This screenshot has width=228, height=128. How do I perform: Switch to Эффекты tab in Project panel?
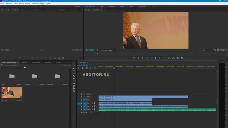24,62
